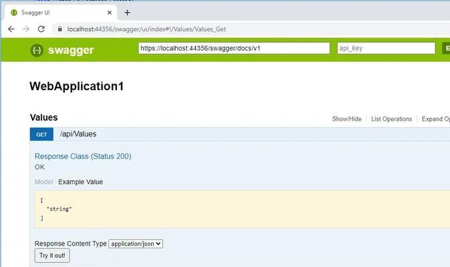
Task: Click the blue GET method badge
Action: tap(41, 134)
